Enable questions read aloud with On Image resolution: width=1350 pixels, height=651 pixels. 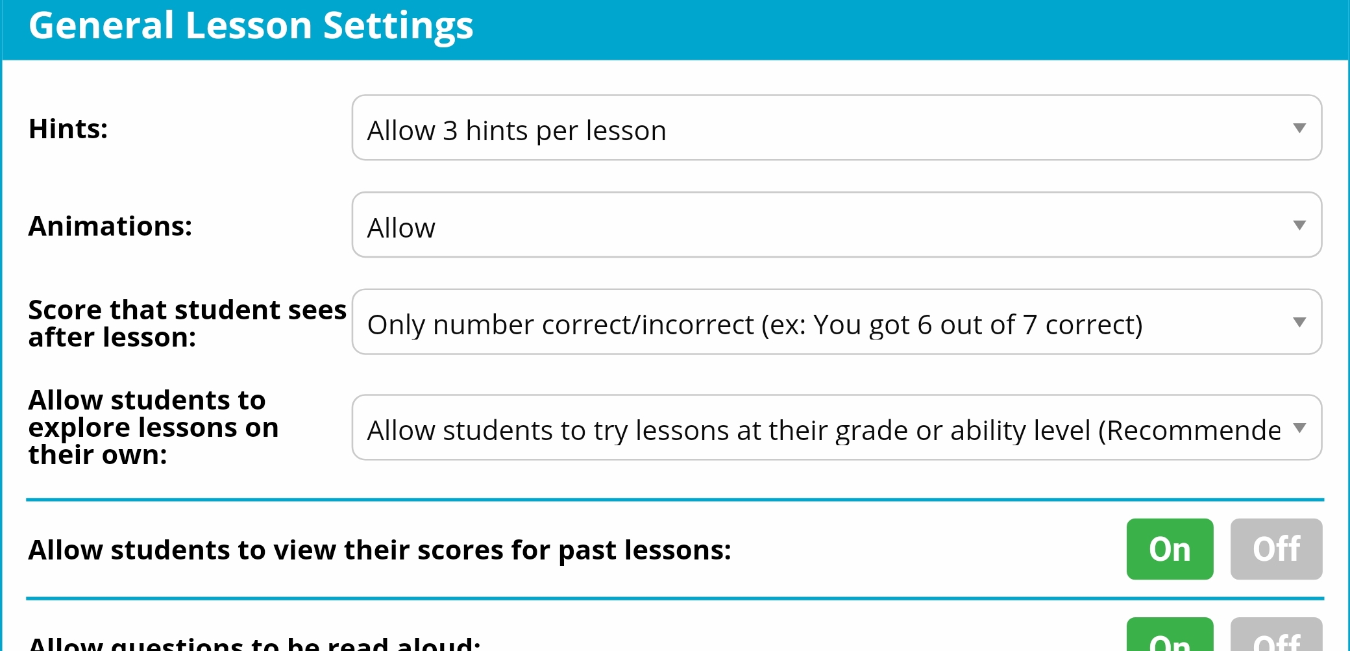(1170, 639)
